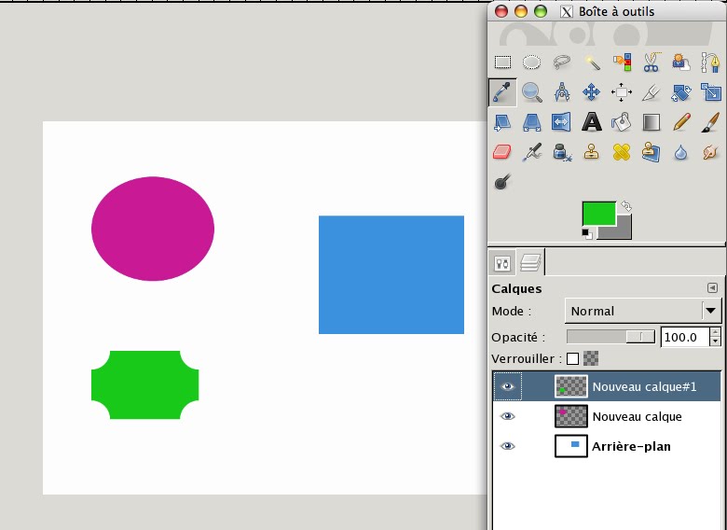Screen dimensions: 727x530
Task: Select the Smudge finger tool
Action: [710, 152]
